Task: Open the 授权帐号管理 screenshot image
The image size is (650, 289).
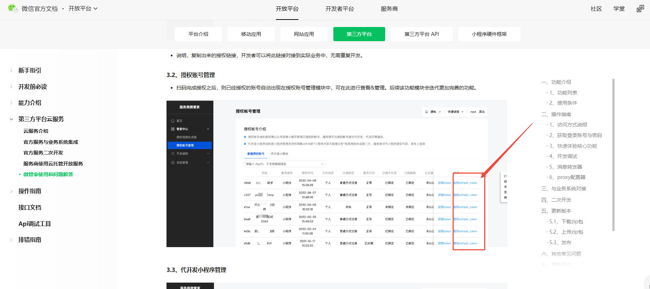Action: [x=337, y=174]
